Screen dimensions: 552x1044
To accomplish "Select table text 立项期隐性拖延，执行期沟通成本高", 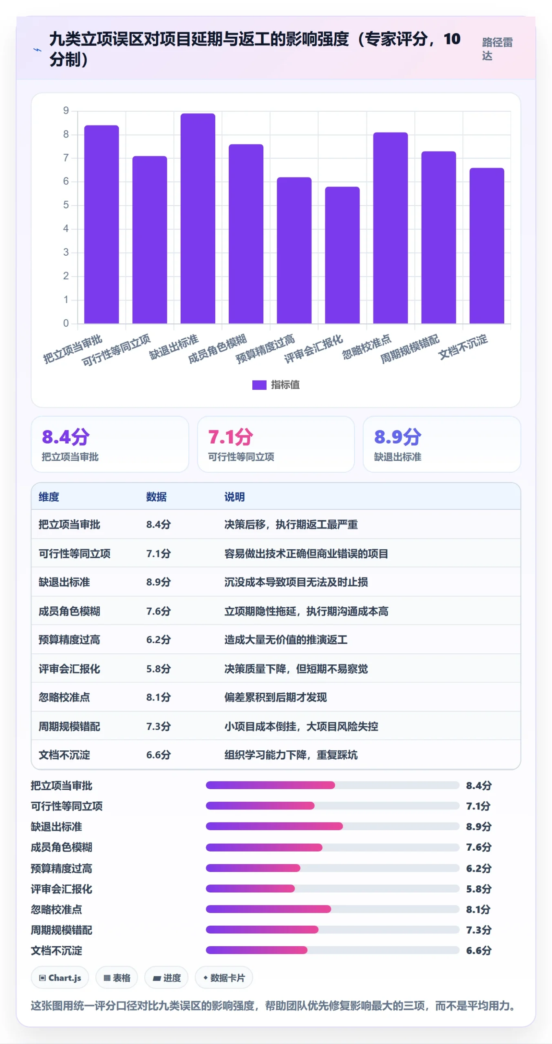I will (306, 611).
